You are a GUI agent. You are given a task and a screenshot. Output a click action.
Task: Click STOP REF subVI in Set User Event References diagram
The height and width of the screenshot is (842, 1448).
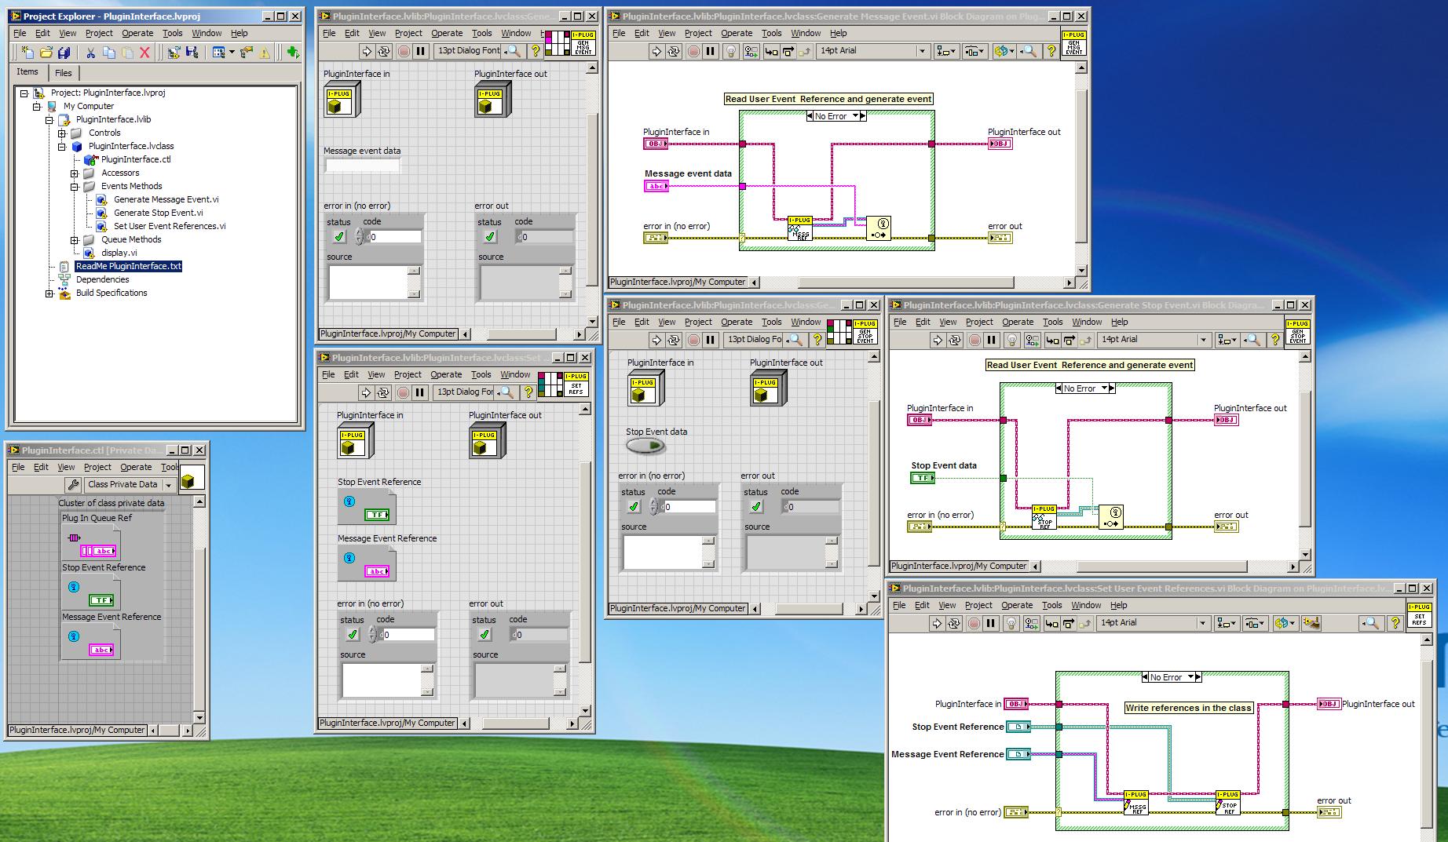click(x=1228, y=803)
